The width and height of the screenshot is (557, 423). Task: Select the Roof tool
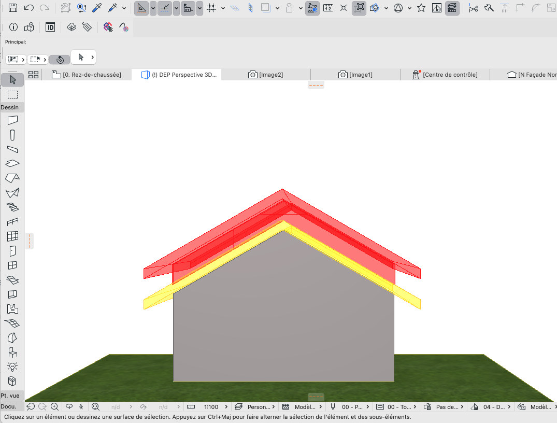pos(12,178)
